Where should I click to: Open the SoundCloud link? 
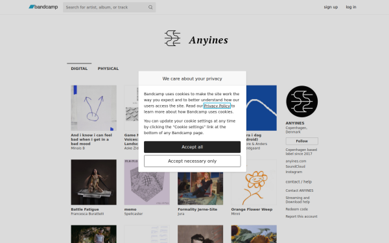[295, 167]
